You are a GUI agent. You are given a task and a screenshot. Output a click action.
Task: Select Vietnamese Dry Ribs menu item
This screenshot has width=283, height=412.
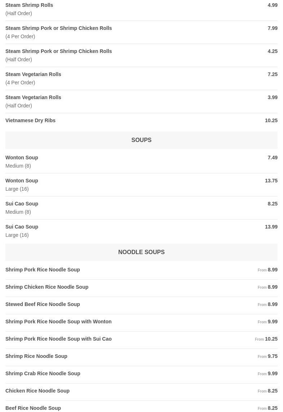click(x=31, y=120)
